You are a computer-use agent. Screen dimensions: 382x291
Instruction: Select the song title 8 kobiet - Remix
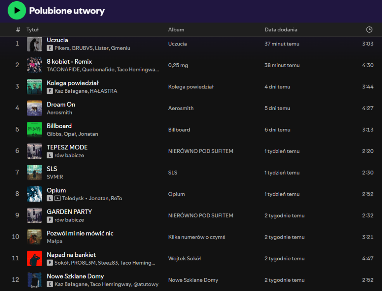(x=69, y=61)
